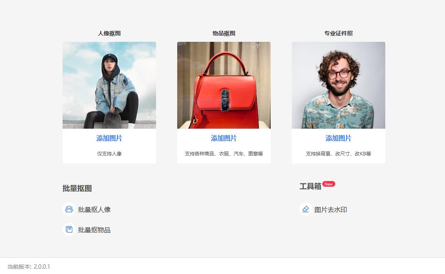The image size is (445, 274).
Task: Click the 人像抠图 heading
Action: pos(109,33)
